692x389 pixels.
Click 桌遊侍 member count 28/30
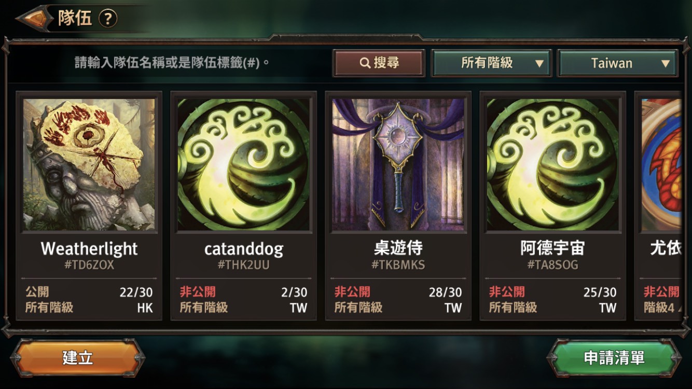click(445, 292)
